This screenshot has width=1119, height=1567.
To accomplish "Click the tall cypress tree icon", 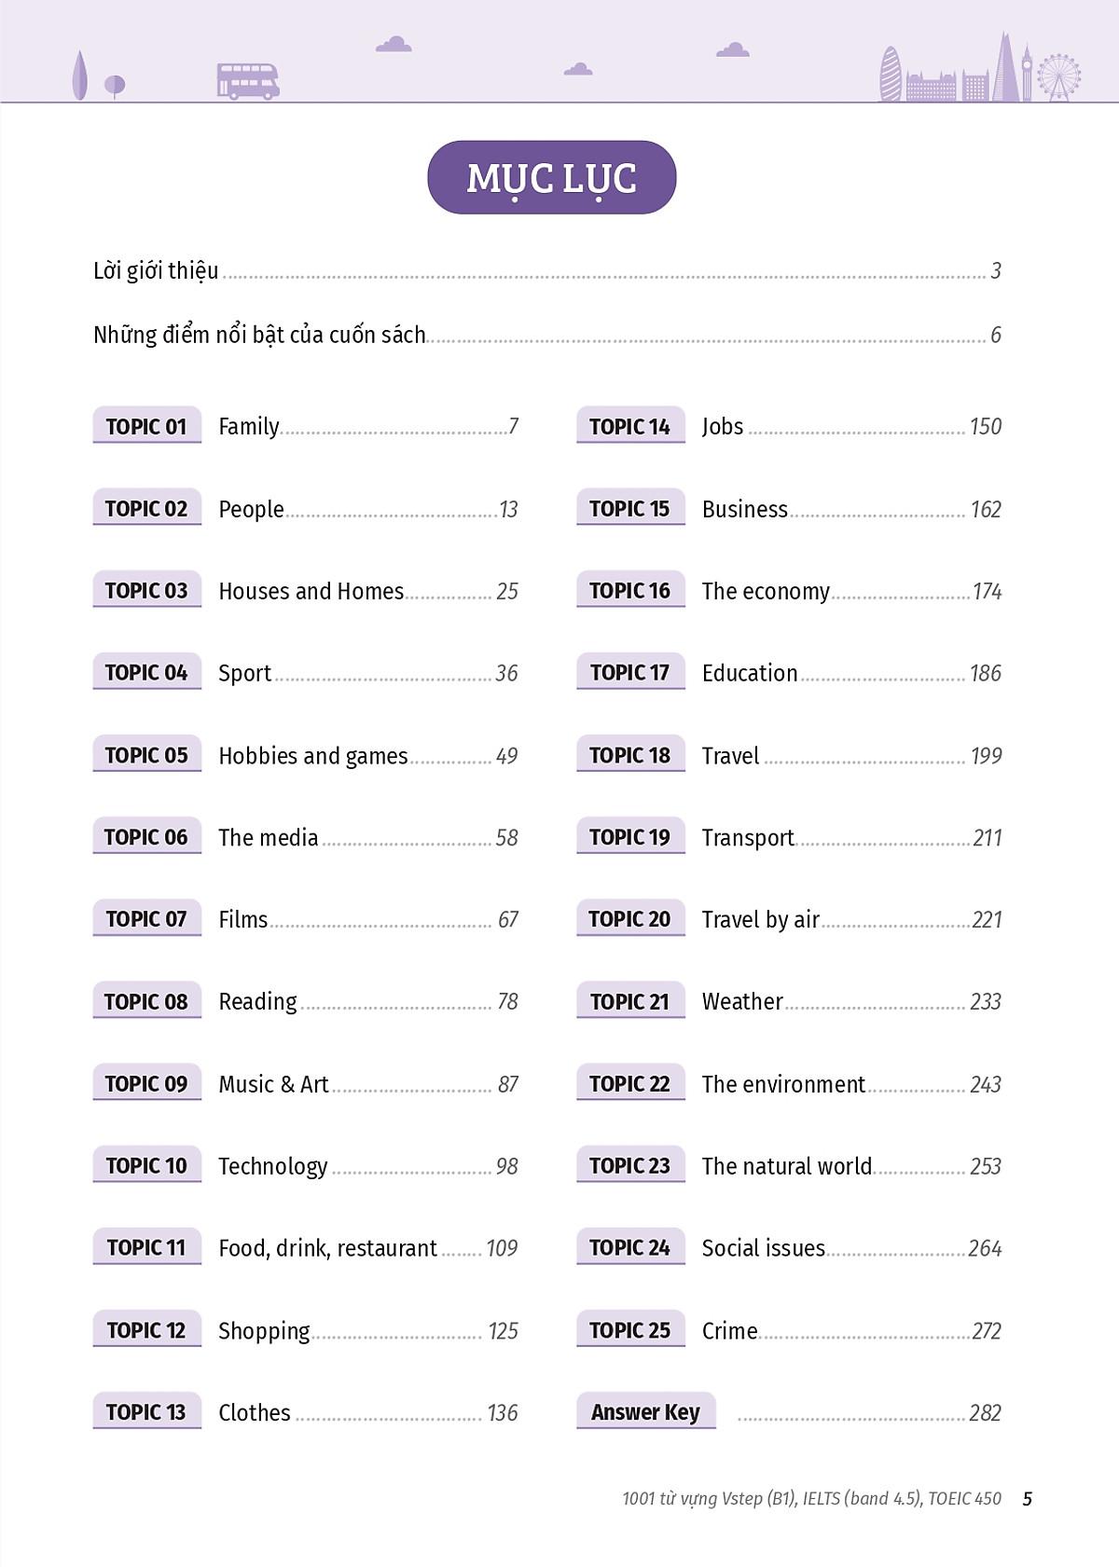I will click(80, 75).
